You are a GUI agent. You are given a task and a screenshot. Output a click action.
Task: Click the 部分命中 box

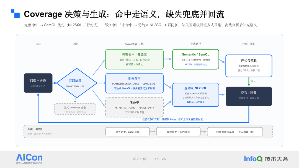click(x=135, y=83)
